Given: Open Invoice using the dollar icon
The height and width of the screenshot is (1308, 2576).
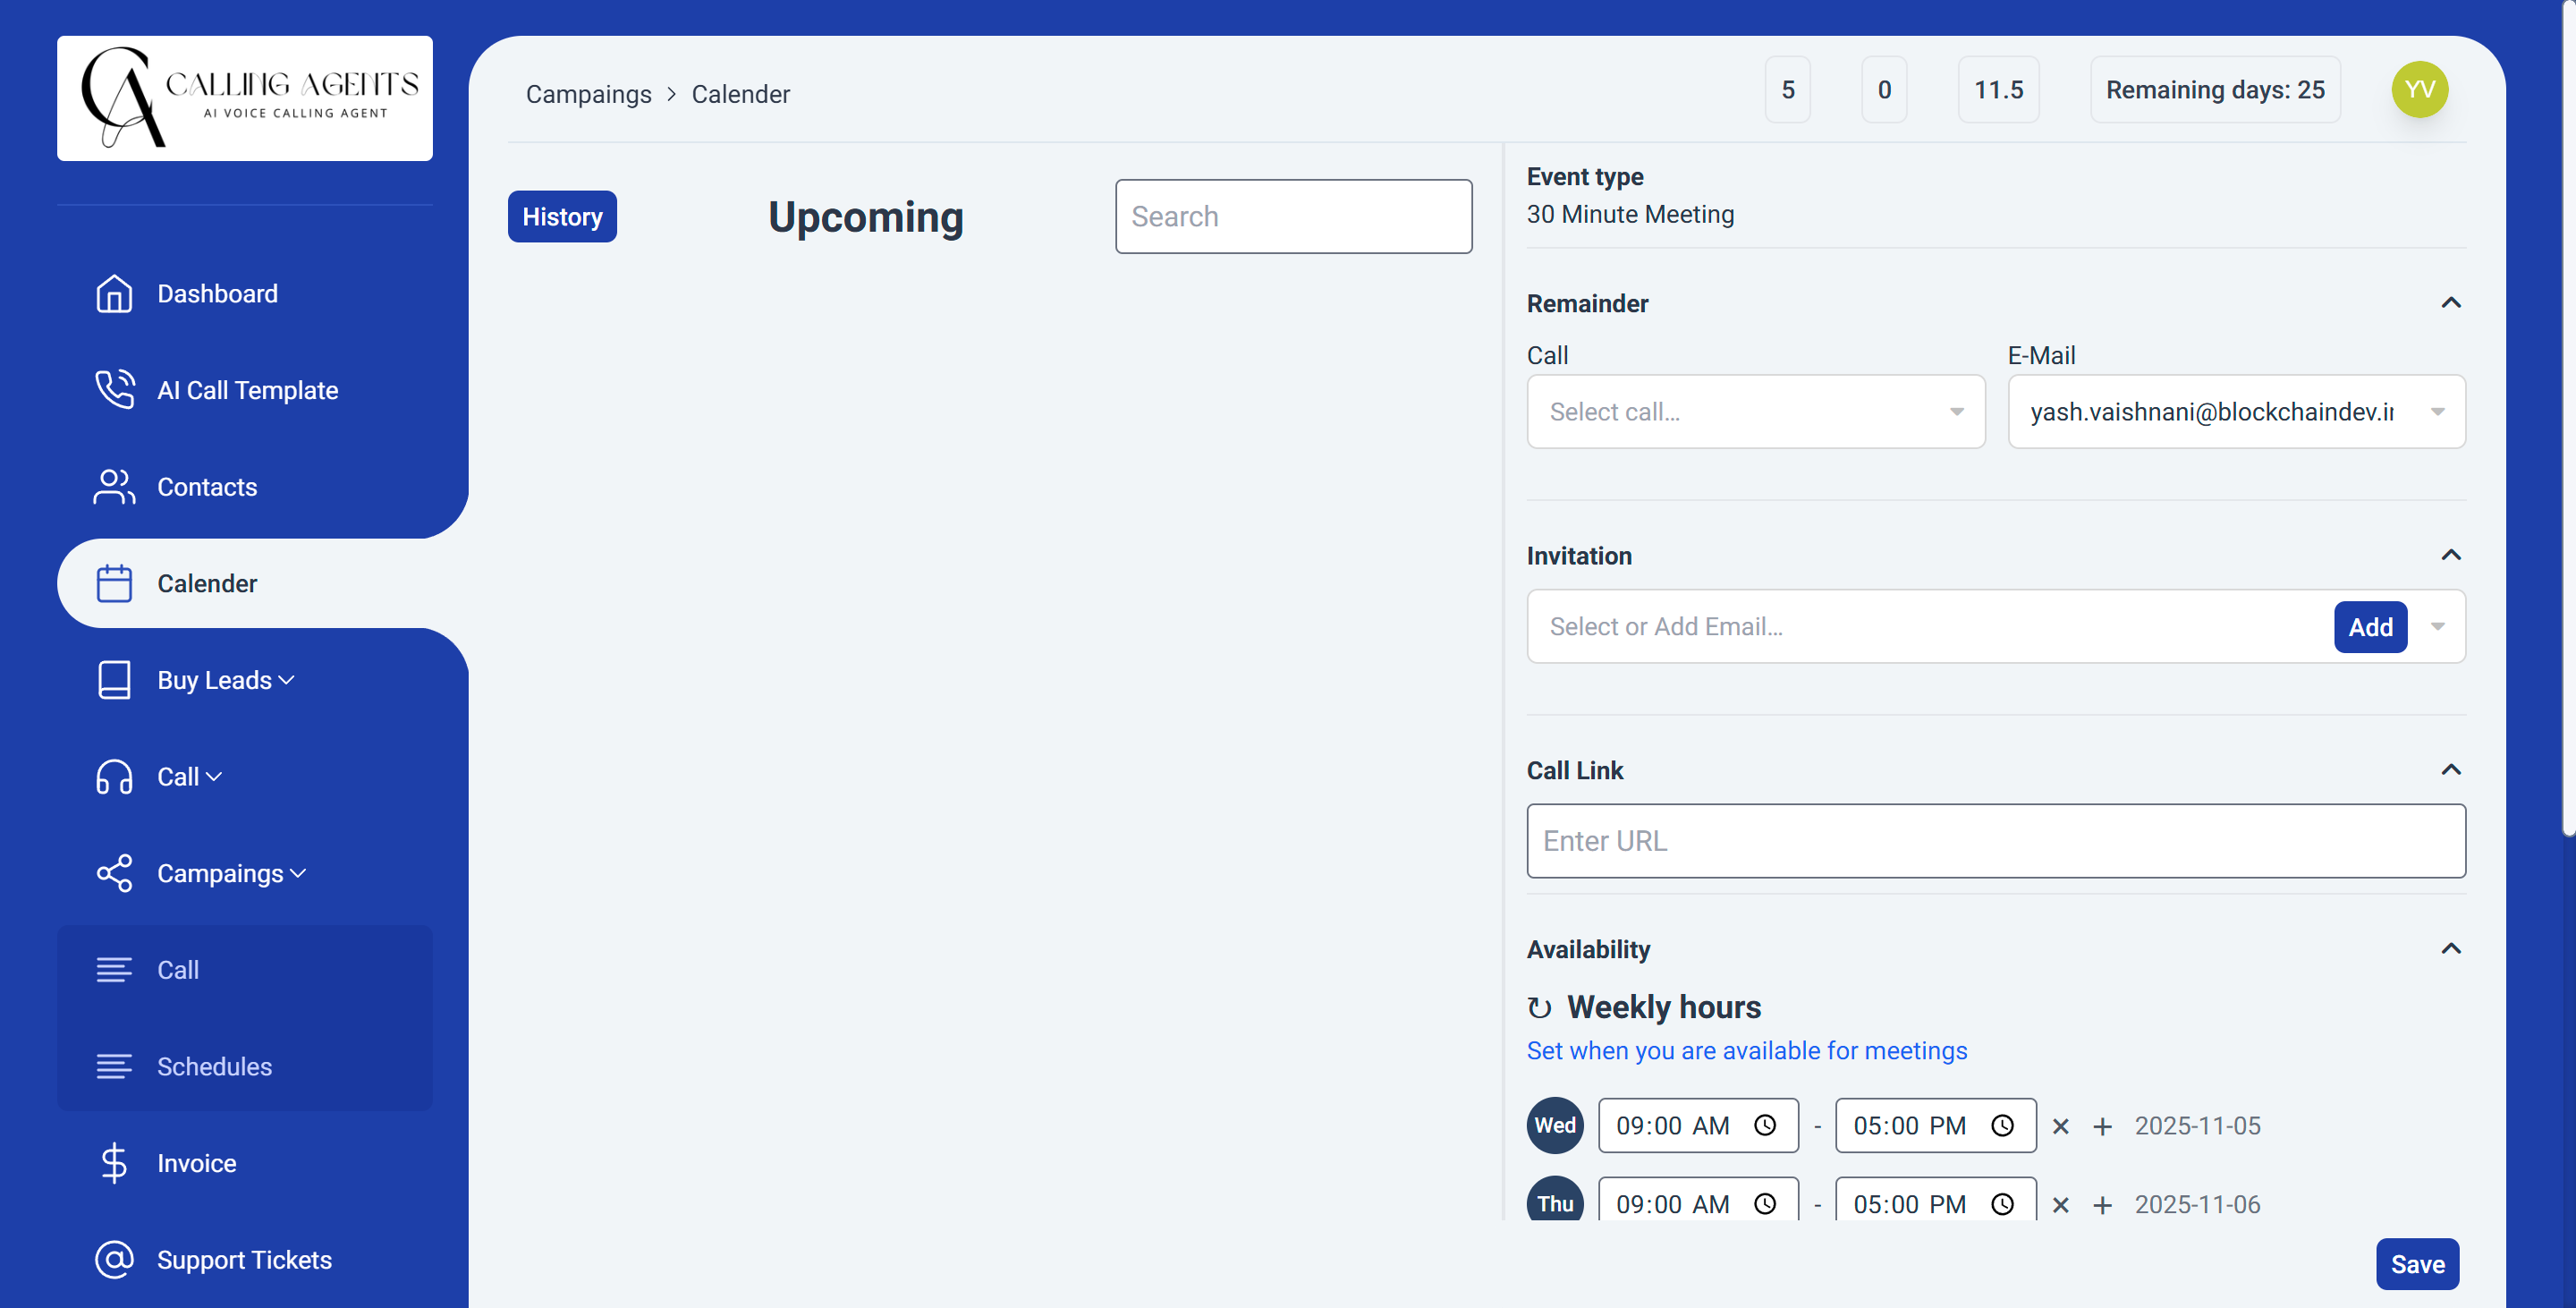Looking at the screenshot, I should coord(113,1163).
